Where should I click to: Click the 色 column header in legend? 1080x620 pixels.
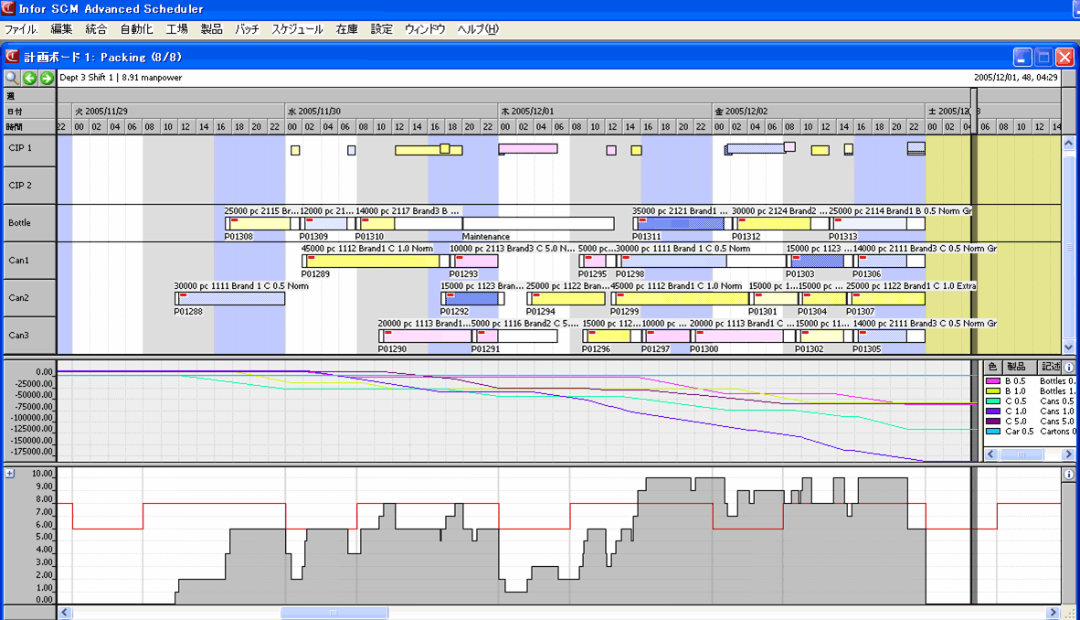click(x=992, y=367)
